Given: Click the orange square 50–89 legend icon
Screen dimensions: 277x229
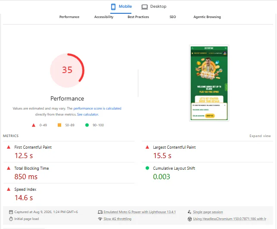Looking at the screenshot, I should [59, 125].
